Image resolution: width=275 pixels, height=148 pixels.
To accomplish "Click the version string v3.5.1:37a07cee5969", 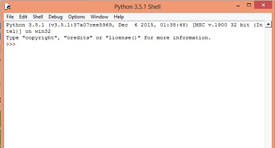I will (81, 25).
